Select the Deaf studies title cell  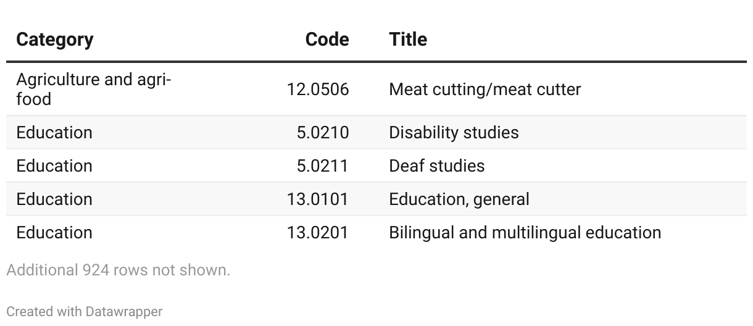(x=436, y=166)
